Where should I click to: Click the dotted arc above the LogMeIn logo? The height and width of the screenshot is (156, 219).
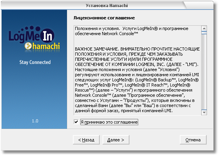pyautogui.click(x=31, y=28)
